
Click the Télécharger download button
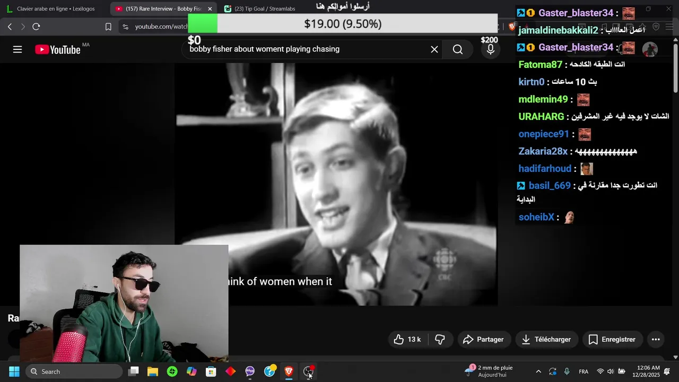click(x=546, y=340)
